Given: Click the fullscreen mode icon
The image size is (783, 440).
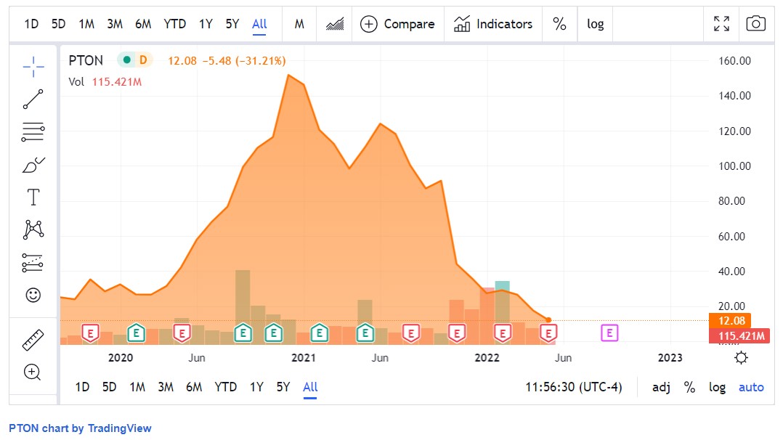Looking at the screenshot, I should click(x=721, y=23).
